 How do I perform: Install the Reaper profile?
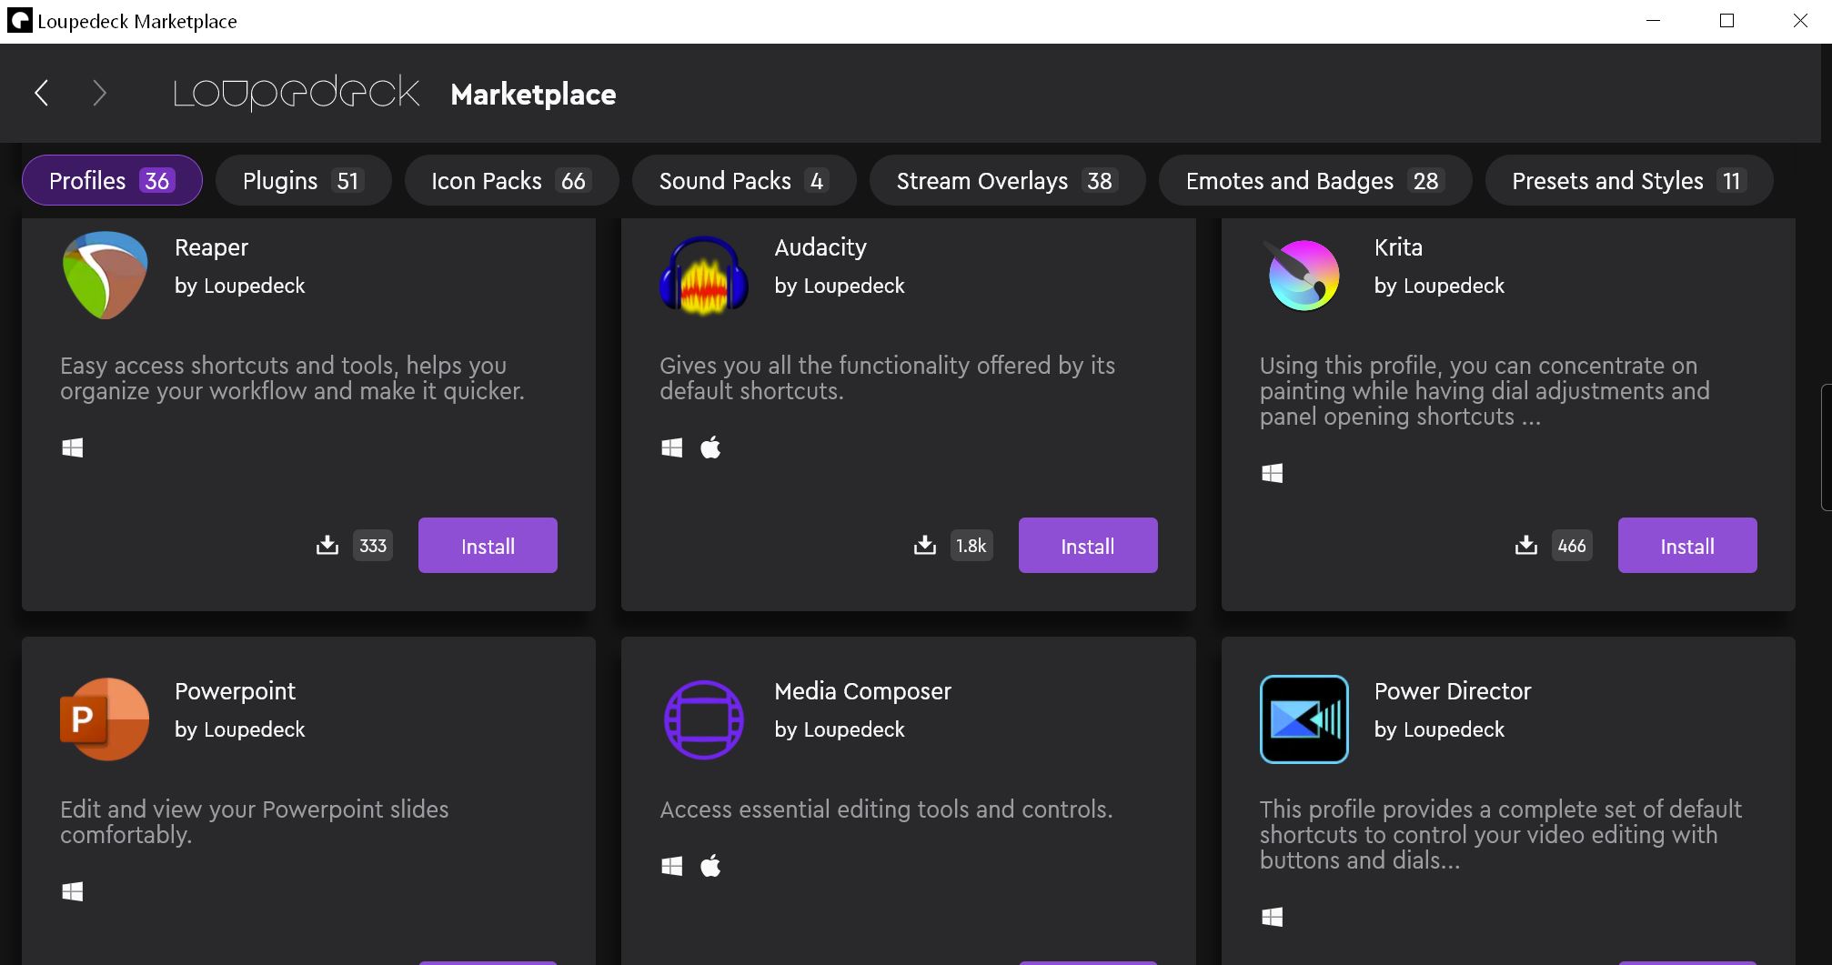click(x=488, y=546)
